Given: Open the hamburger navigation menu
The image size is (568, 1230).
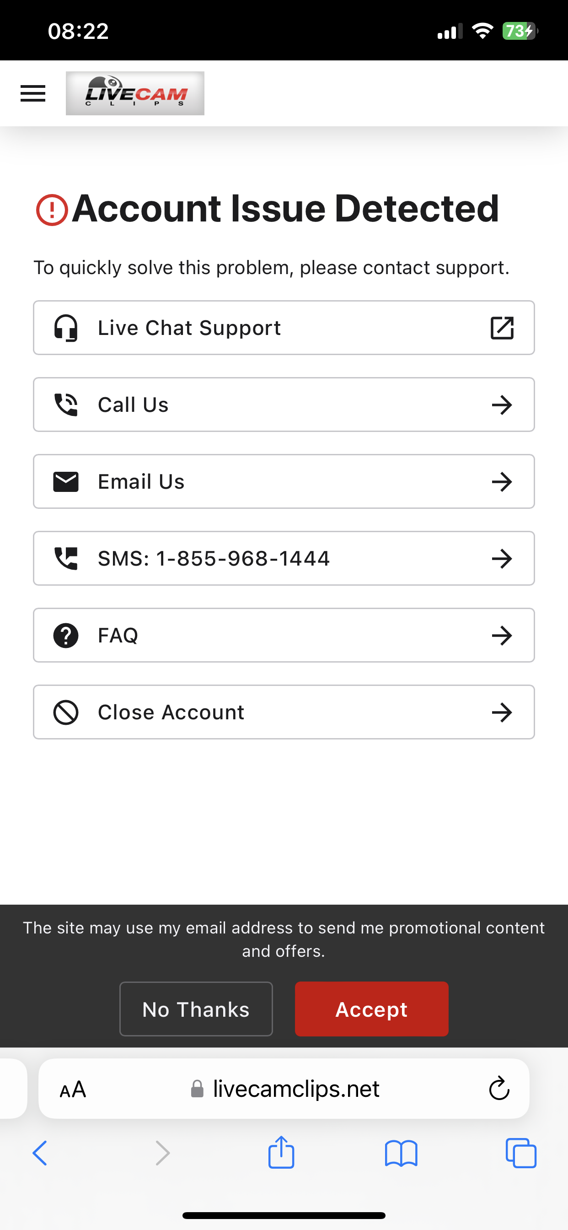Looking at the screenshot, I should pyautogui.click(x=33, y=93).
